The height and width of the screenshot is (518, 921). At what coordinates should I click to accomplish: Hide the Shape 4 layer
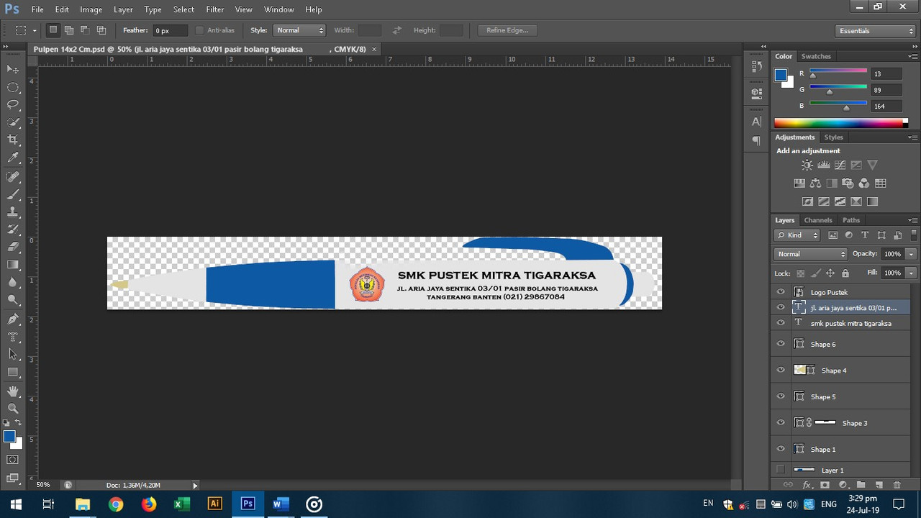tap(781, 370)
